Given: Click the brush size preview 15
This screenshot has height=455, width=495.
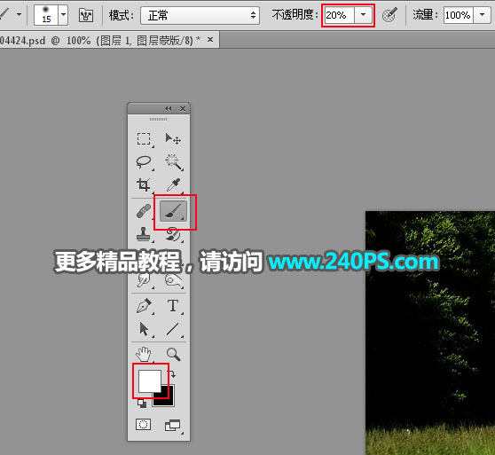Looking at the screenshot, I should tap(46, 15).
